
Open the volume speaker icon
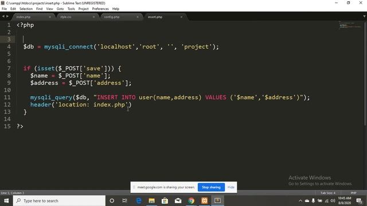[x=333, y=201]
